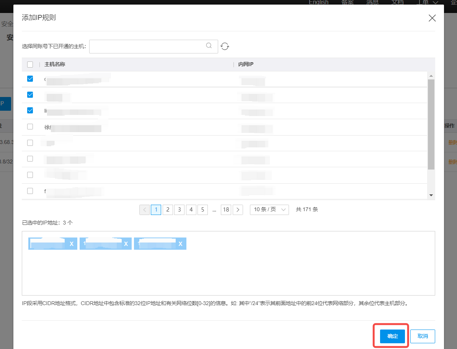Click the host search input field
457x349 pixels.
(x=153, y=47)
